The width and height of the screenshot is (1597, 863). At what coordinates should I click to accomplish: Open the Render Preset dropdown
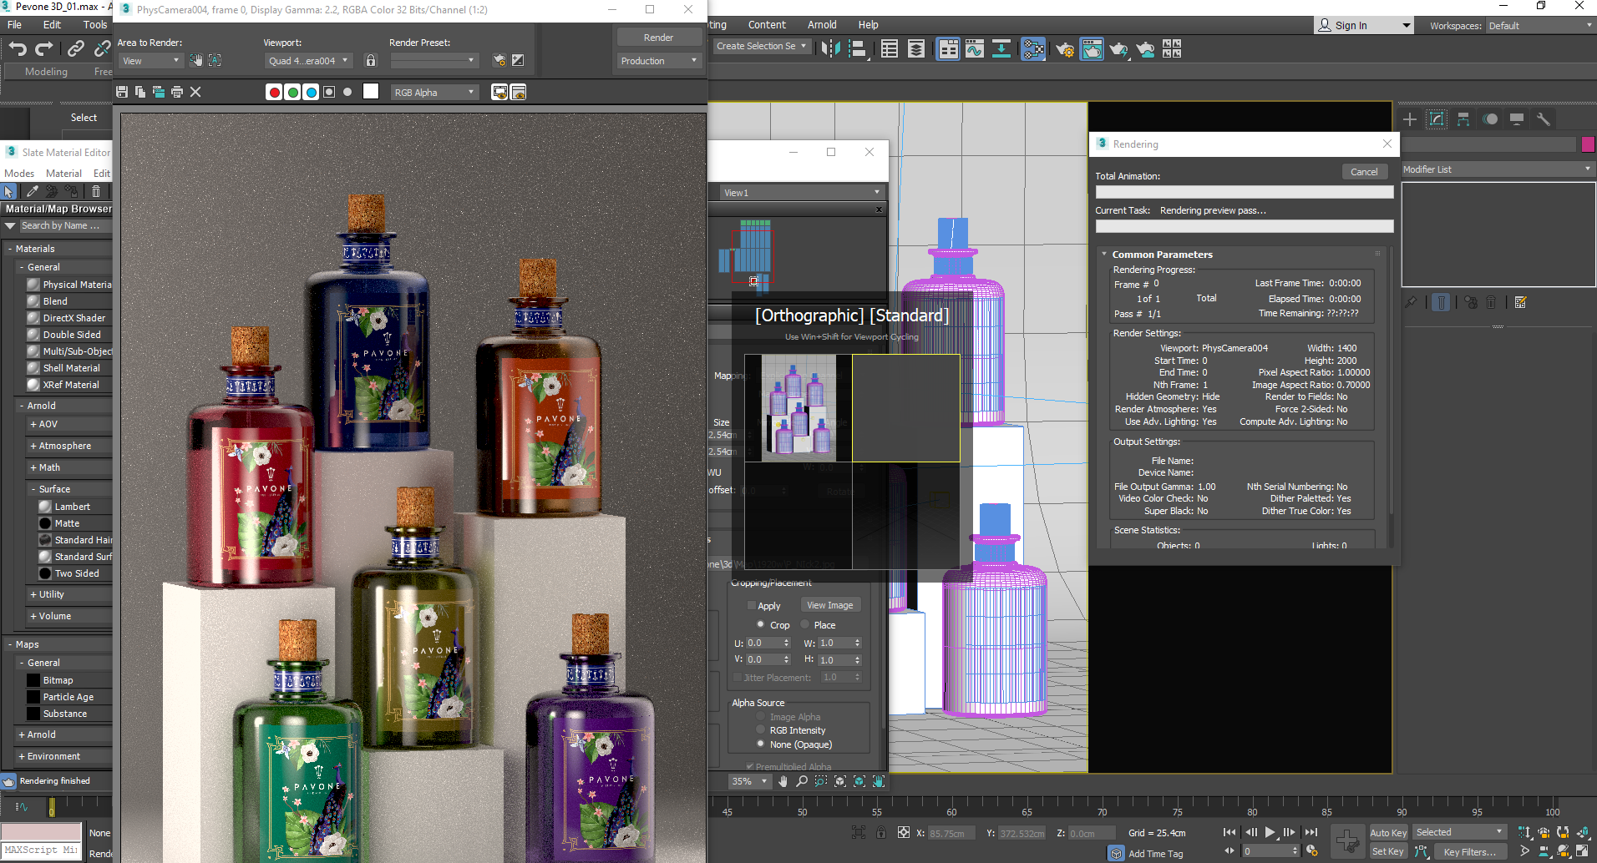click(x=434, y=60)
